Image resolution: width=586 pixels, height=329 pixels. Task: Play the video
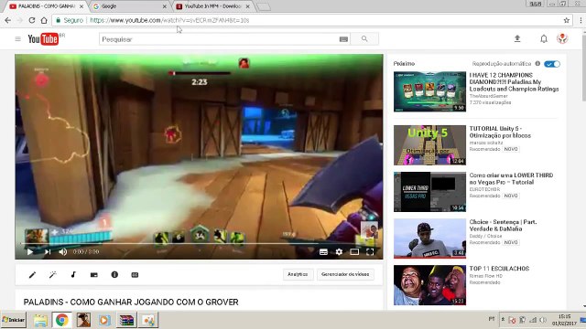pos(30,252)
